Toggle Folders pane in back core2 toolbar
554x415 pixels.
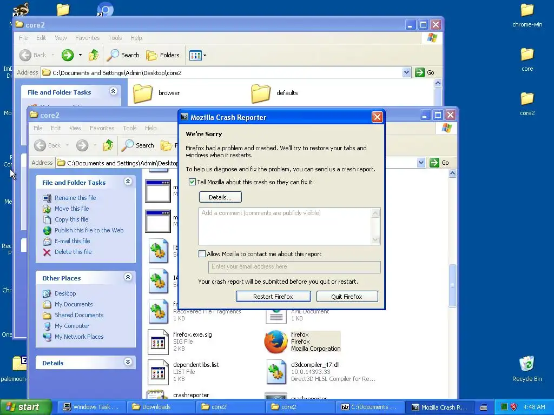(163, 55)
